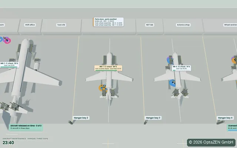Click the tail dock stands behind NB-2

pos(180,92)
